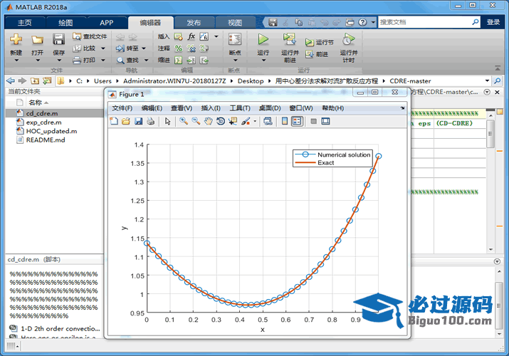Screen dimensions: 509x356
Task: Click the Login (登录) link
Action: [x=493, y=22]
